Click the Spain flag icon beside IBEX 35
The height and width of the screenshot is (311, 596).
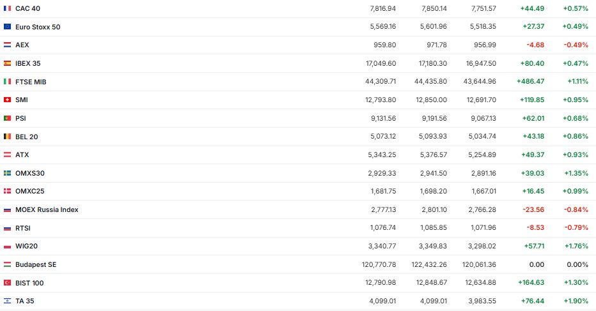pos(7,63)
